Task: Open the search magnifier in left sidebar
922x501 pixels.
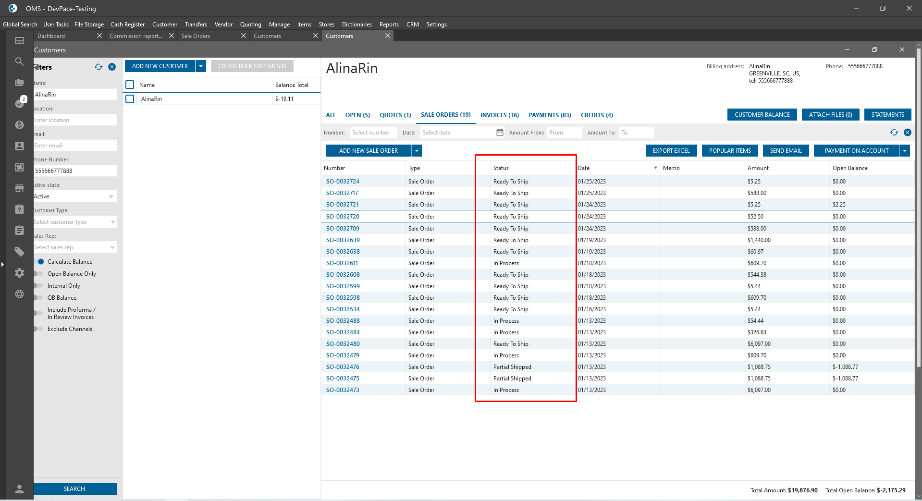Action: (x=19, y=61)
